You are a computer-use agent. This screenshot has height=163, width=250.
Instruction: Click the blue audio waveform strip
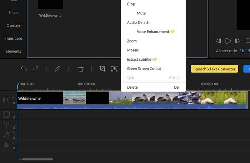pyautogui.click(x=132, y=107)
